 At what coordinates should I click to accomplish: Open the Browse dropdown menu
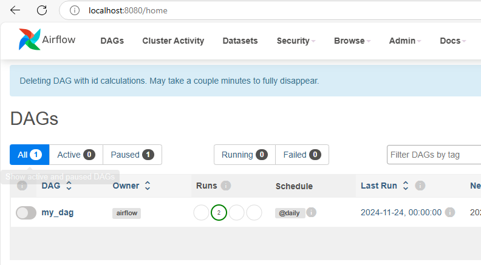point(353,41)
